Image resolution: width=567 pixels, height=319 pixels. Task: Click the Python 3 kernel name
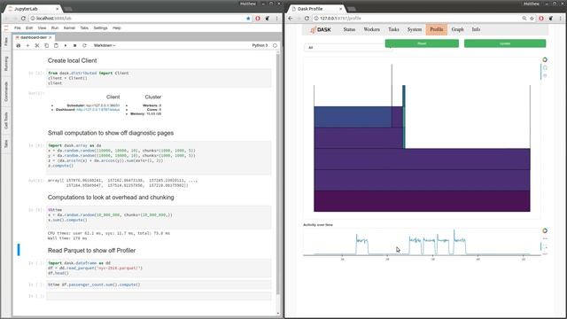coord(260,45)
